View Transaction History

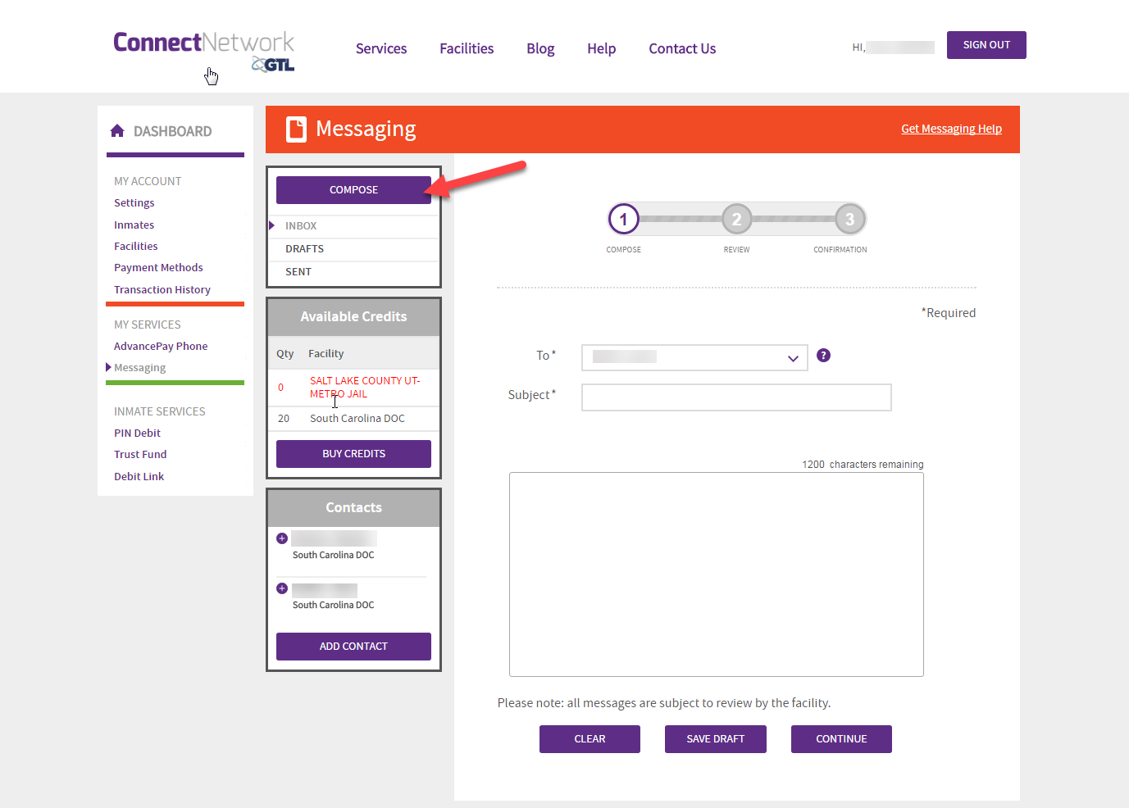pyautogui.click(x=162, y=290)
